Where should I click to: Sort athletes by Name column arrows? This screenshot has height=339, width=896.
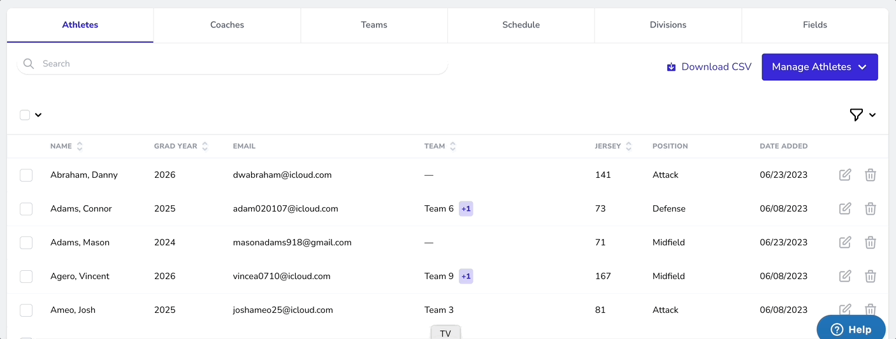[x=80, y=146]
